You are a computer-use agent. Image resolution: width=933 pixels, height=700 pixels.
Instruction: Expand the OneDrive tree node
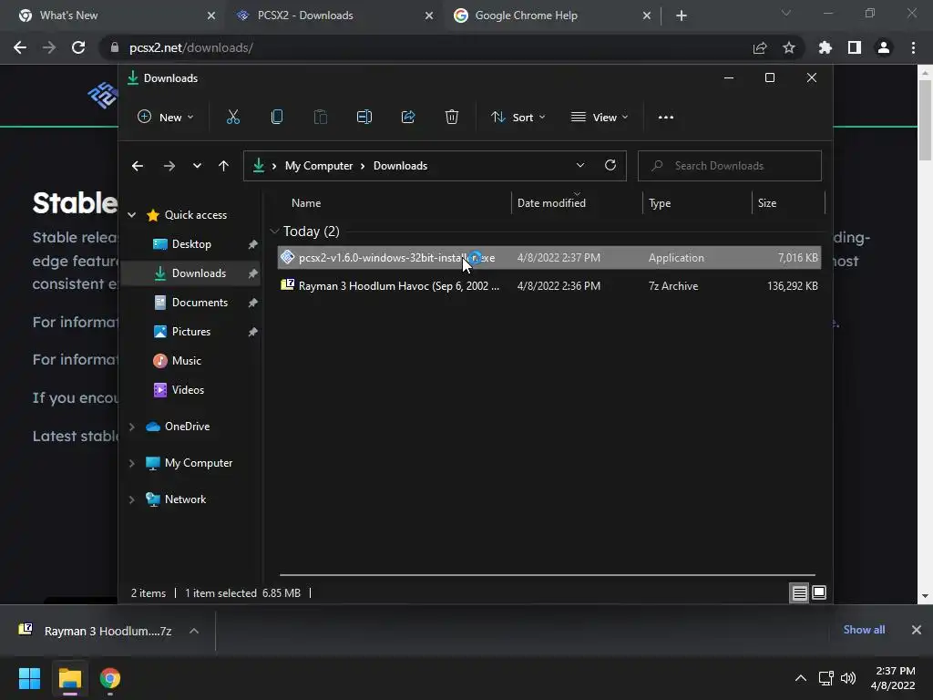tap(132, 427)
